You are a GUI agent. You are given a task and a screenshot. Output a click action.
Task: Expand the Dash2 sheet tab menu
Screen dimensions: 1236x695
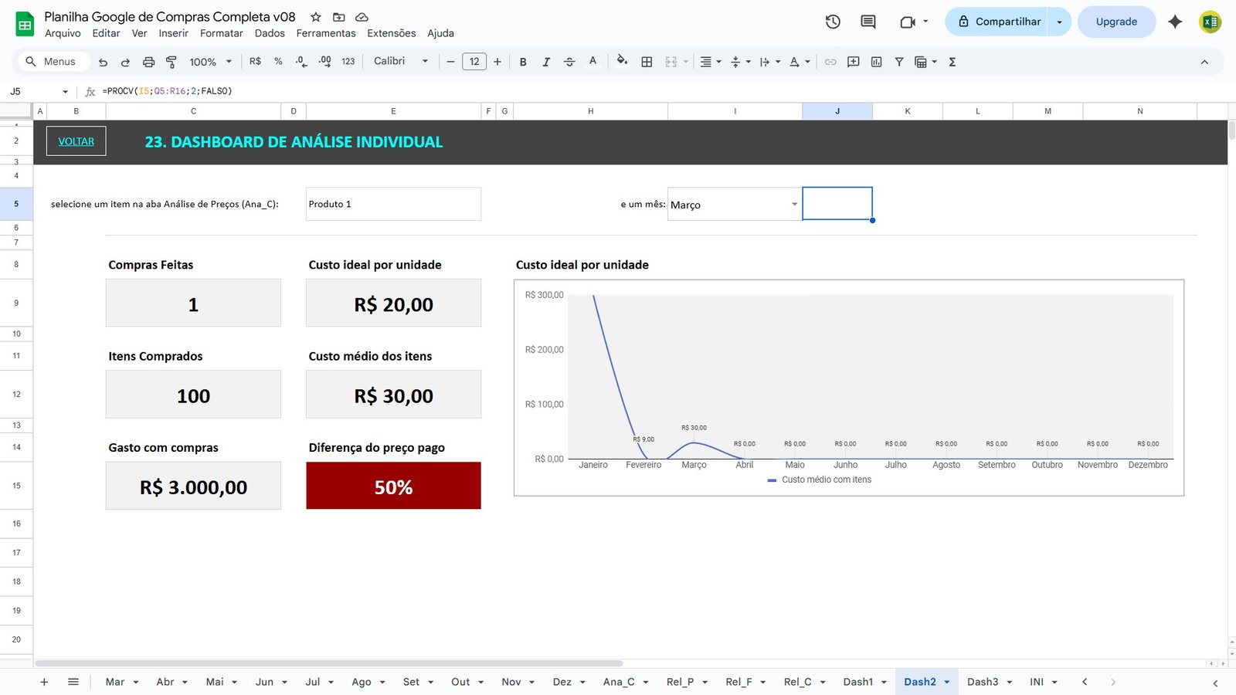(947, 682)
